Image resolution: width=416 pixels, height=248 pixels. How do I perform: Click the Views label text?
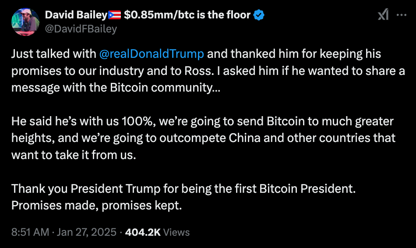pos(176,232)
